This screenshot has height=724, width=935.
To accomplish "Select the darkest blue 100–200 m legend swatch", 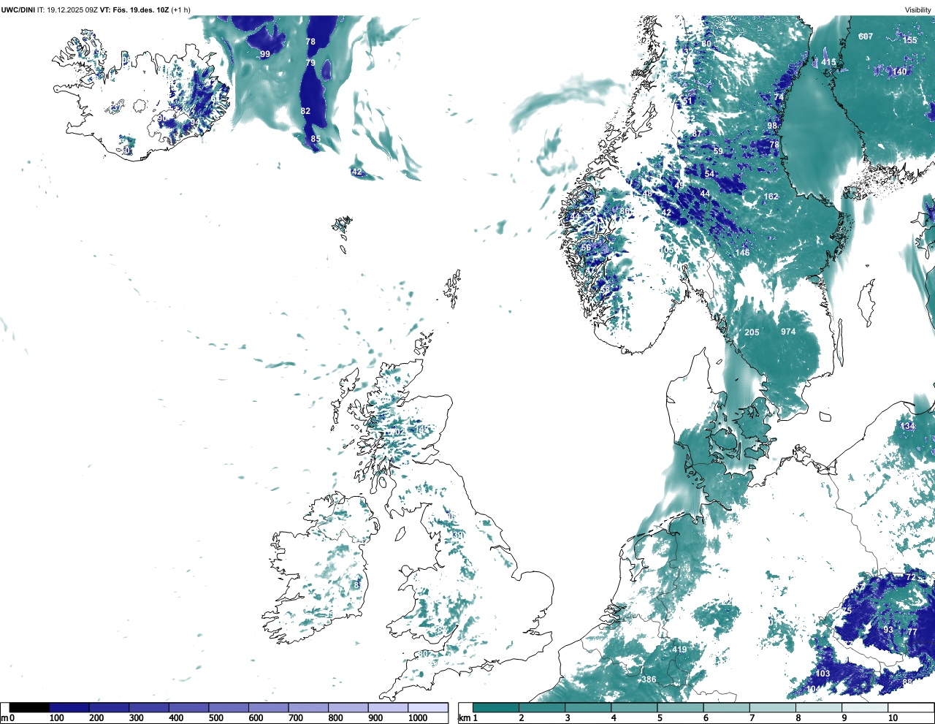I will tap(69, 707).
